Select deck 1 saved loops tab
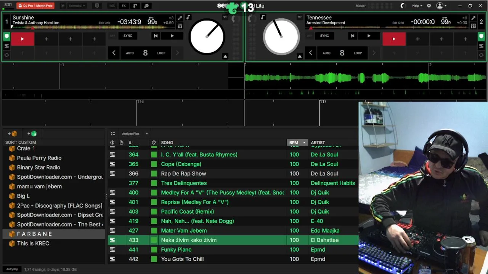The height and width of the screenshot is (274, 488). tap(6, 55)
